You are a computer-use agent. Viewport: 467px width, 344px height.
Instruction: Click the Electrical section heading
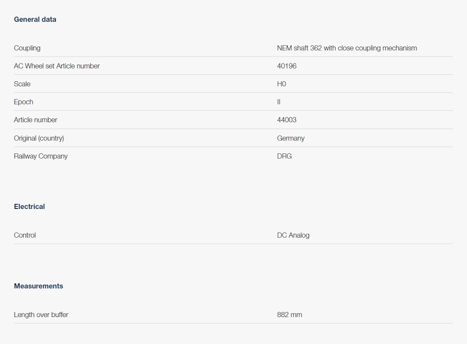point(29,206)
